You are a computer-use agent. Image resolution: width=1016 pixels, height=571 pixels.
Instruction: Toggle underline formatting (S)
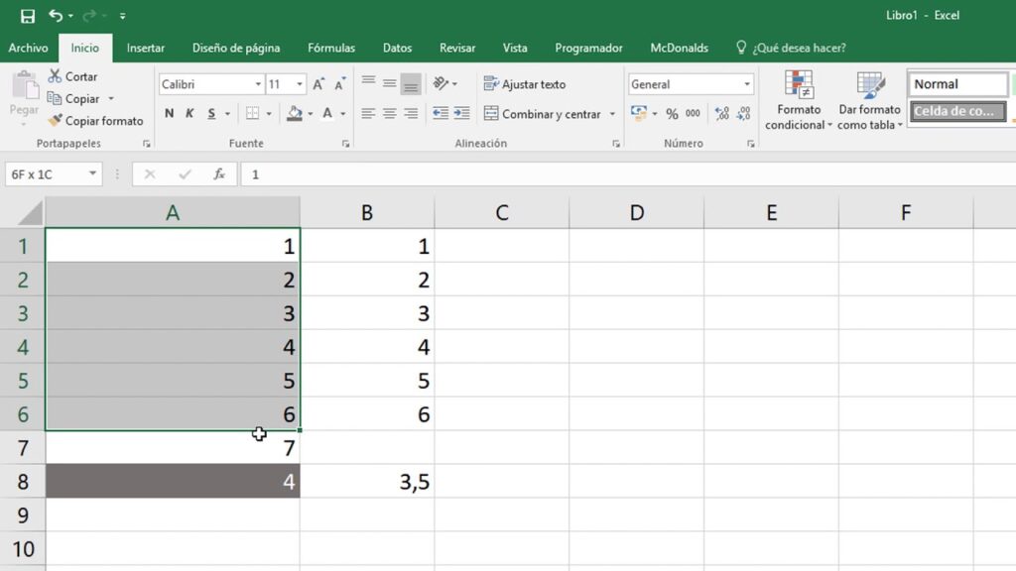point(208,114)
